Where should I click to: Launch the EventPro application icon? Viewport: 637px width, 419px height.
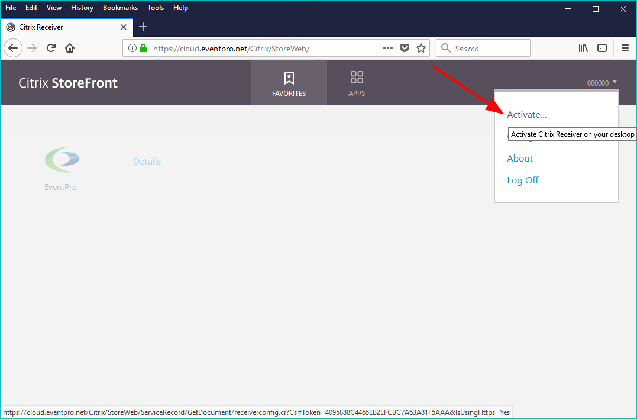coord(62,160)
